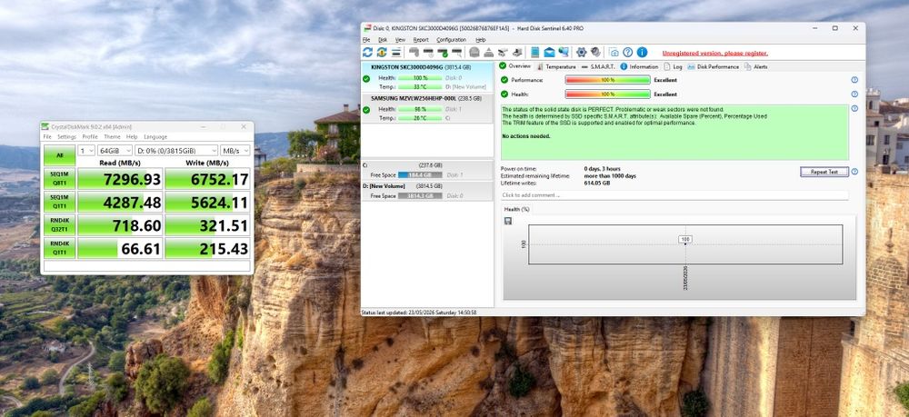Viewport: 909px width, 417px height.
Task: Select the Overview tab
Action: (514, 66)
